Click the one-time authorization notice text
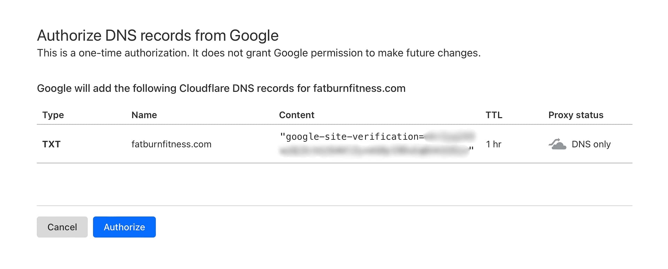Viewport: 668px width, 269px height. 258,53
